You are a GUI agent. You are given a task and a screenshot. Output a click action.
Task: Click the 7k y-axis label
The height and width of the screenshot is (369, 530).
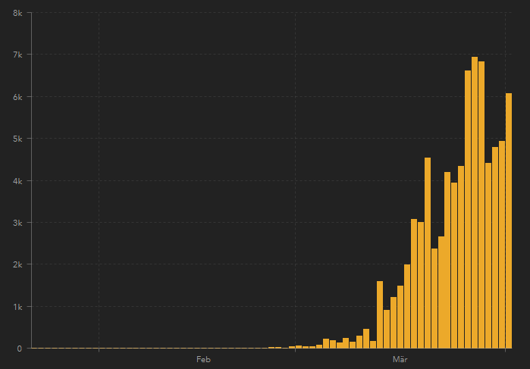[17, 55]
